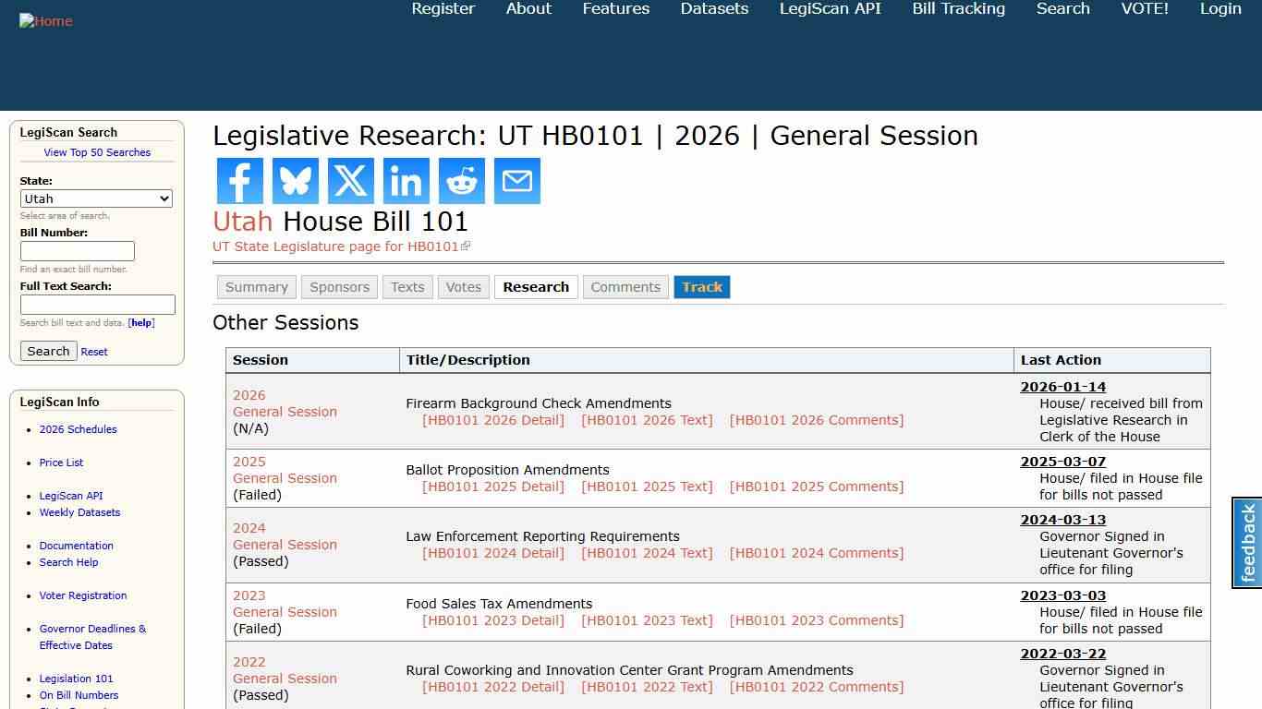Open the Votes tab
The height and width of the screenshot is (709, 1262).
point(463,287)
